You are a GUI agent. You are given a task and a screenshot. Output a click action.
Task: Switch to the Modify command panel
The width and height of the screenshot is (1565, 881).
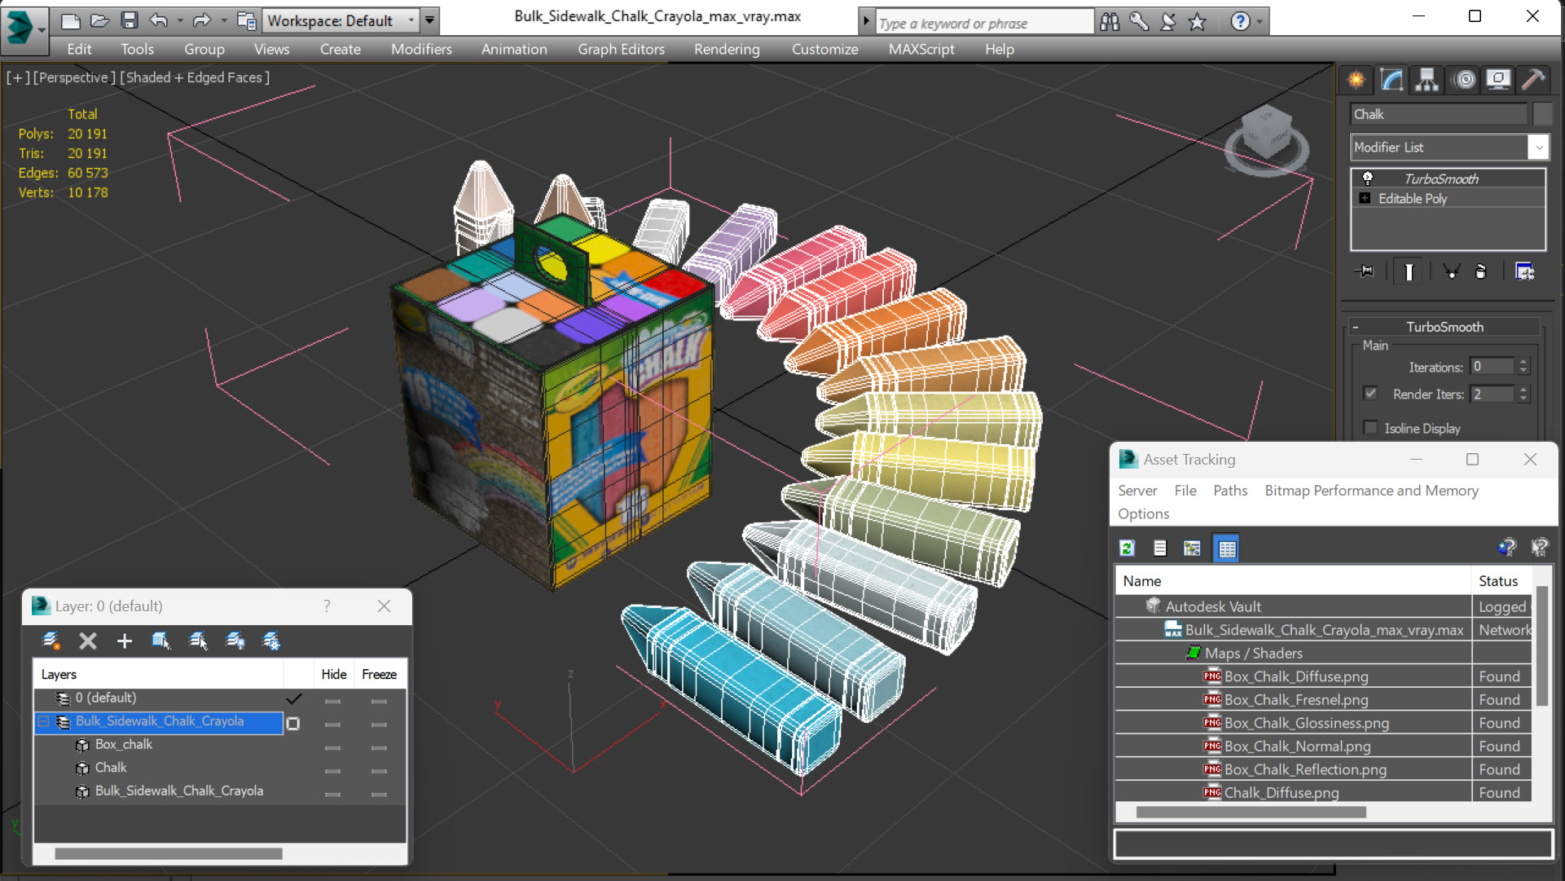click(1391, 79)
